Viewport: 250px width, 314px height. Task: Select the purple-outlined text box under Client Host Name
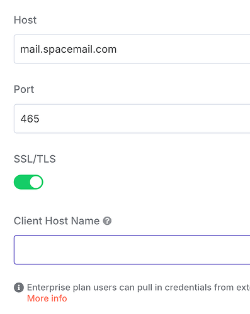point(132,250)
